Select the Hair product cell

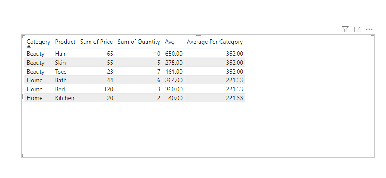pos(60,54)
